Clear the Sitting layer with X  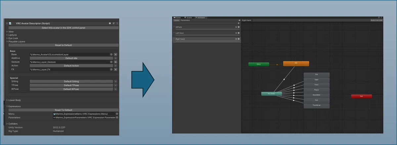point(115,81)
